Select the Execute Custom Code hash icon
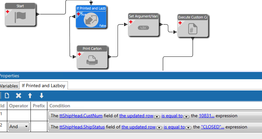The height and width of the screenshot is (139, 262). pyautogui.click(x=193, y=29)
